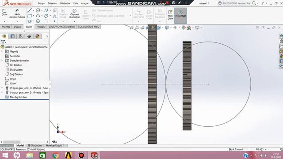Expand the spur gear_am<1> component
283x159 pixels.
coord(2,88)
